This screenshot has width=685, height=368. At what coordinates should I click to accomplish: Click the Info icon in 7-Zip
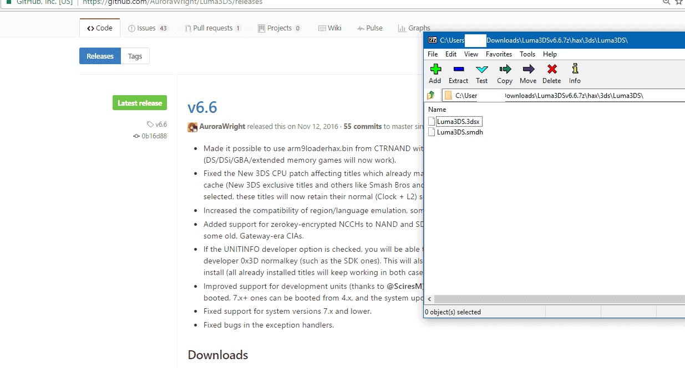coord(575,69)
